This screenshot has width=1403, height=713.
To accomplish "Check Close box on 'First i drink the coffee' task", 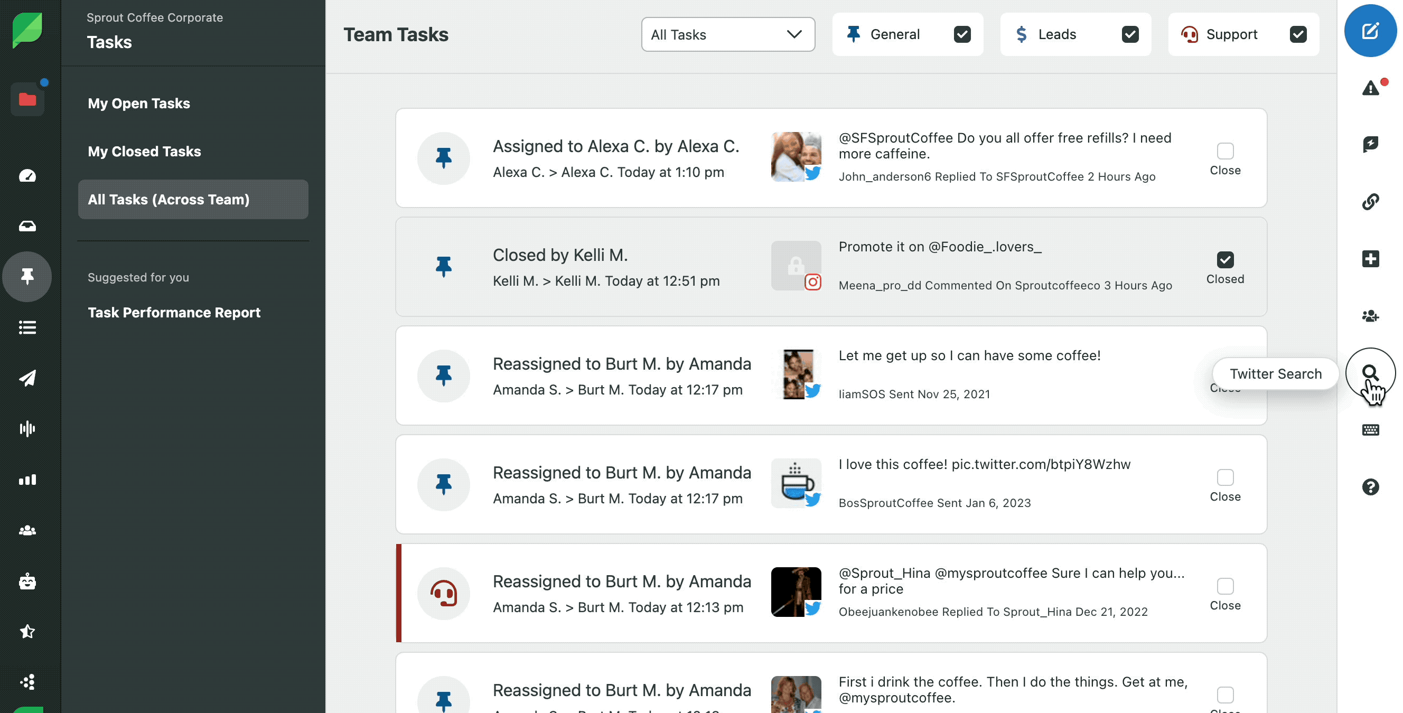I will click(1225, 695).
